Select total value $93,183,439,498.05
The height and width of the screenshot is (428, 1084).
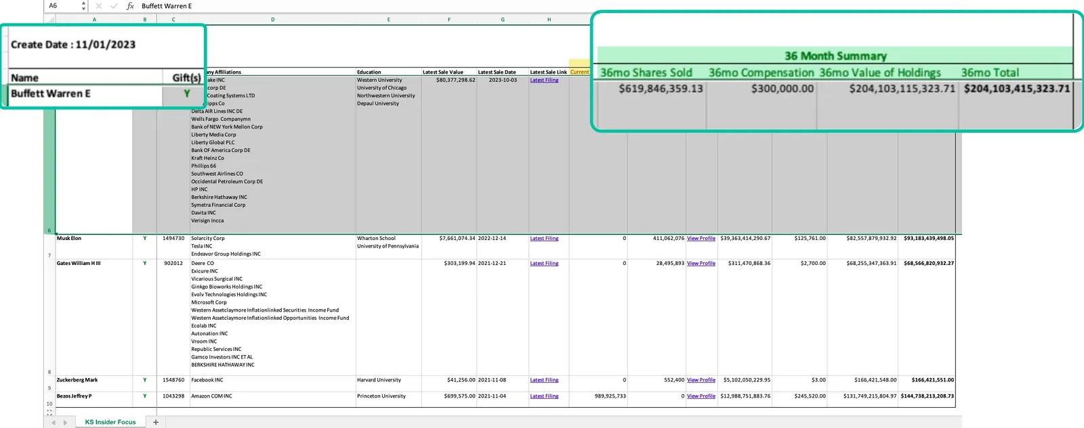(927, 247)
